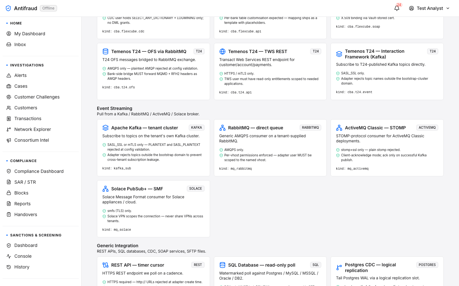The height and width of the screenshot is (286, 459).
Task: Click the ActiveMQ Classic network icon
Action: tap(339, 128)
